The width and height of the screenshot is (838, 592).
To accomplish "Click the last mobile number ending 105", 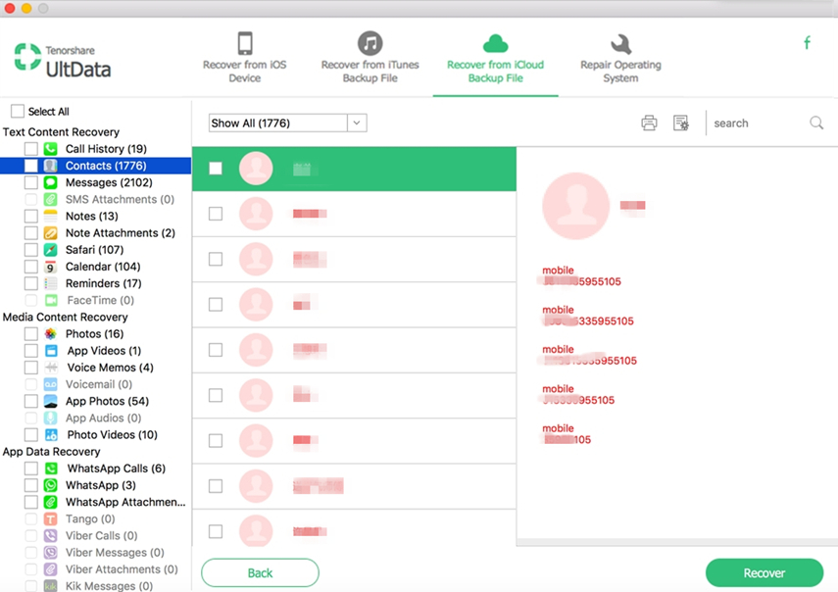I will coord(567,439).
